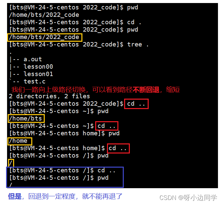Viewport: 222px width, 204px height.
Task: Click the last pwd command in blue box
Action: 103,178
